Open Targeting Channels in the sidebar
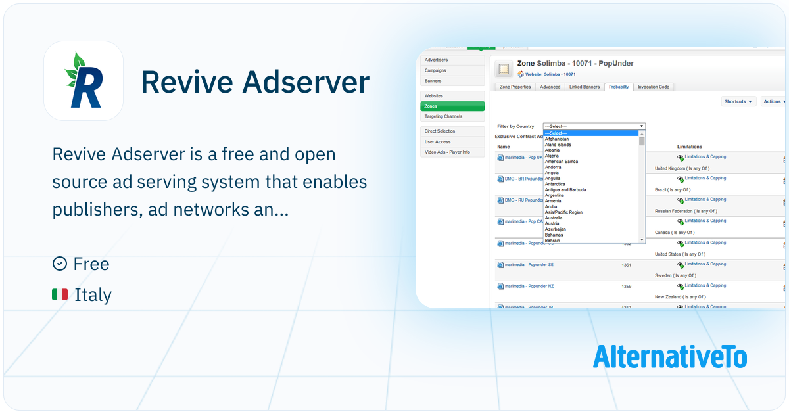 pyautogui.click(x=452, y=116)
